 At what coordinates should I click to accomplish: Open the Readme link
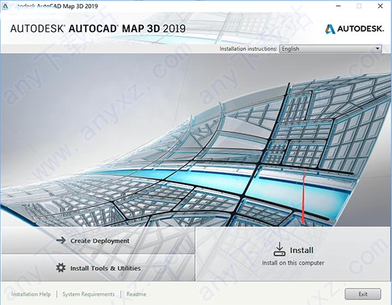click(x=137, y=295)
